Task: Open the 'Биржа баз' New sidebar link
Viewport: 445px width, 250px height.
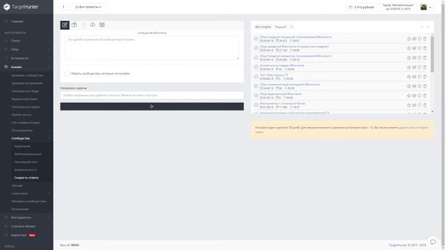Action: click(x=23, y=235)
